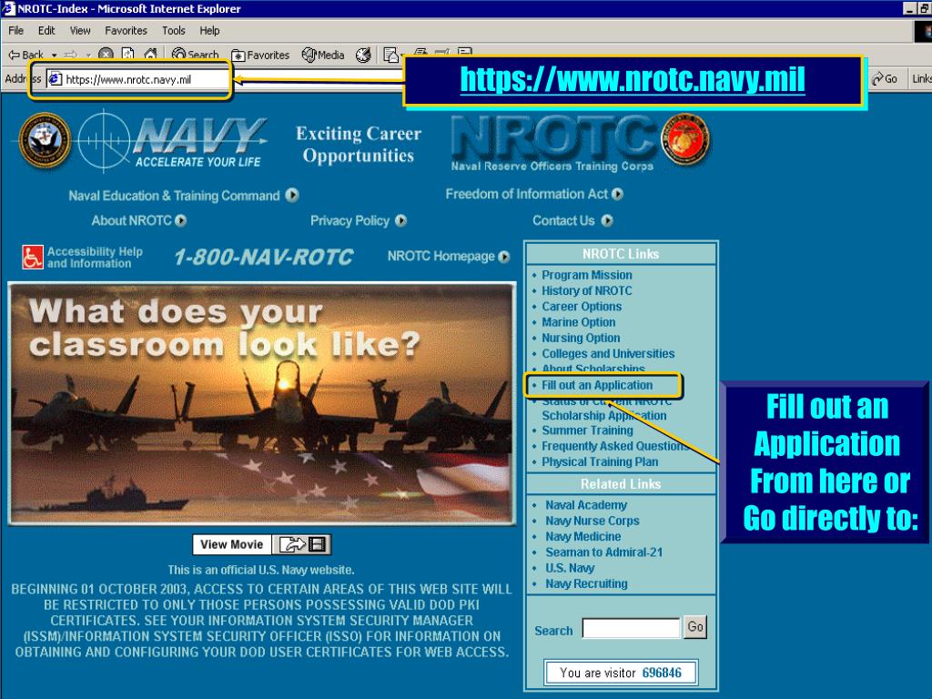This screenshot has height=699, width=932.
Task: Click the Exciting Career Opportunities heading
Action: coord(359,145)
